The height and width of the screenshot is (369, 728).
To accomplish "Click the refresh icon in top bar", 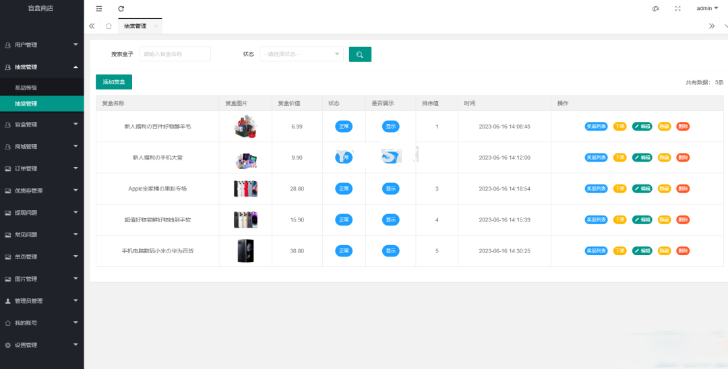I will coord(121,9).
